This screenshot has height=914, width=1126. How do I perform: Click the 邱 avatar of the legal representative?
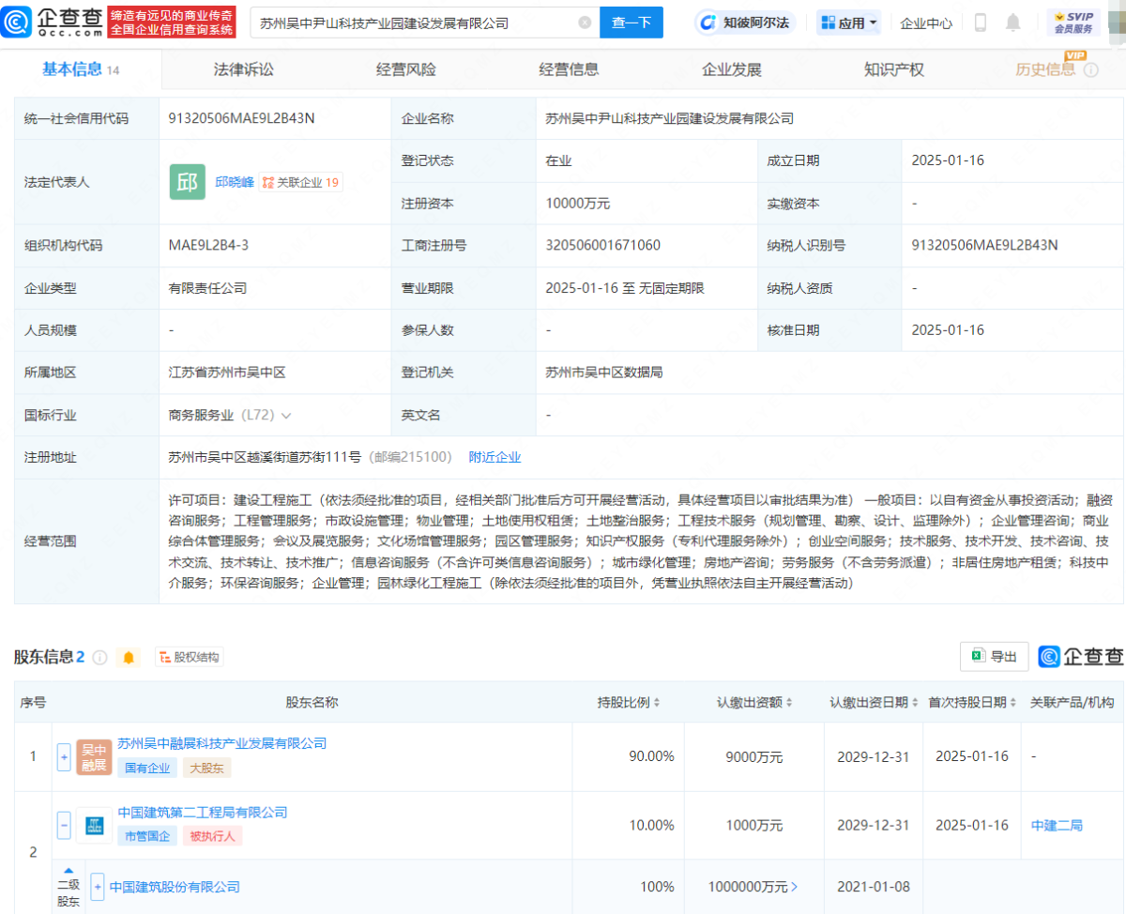coord(188,182)
